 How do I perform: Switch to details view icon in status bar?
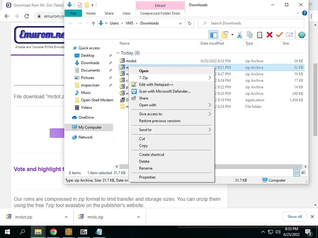pyautogui.click(x=297, y=173)
